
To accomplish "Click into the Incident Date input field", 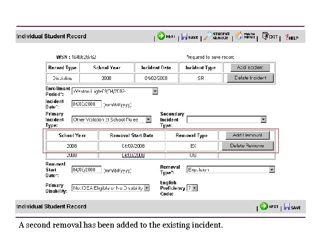I will pyautogui.click(x=86, y=104).
